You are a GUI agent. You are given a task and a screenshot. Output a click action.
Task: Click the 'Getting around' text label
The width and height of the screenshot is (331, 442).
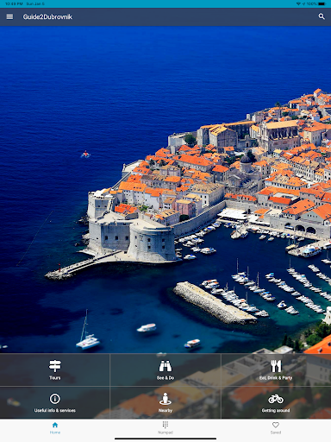click(276, 410)
